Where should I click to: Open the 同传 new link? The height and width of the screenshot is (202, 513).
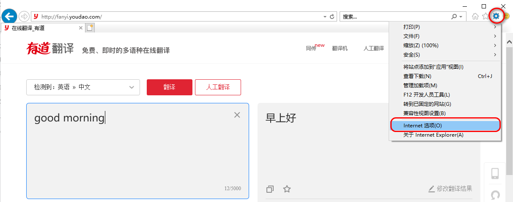coord(315,47)
